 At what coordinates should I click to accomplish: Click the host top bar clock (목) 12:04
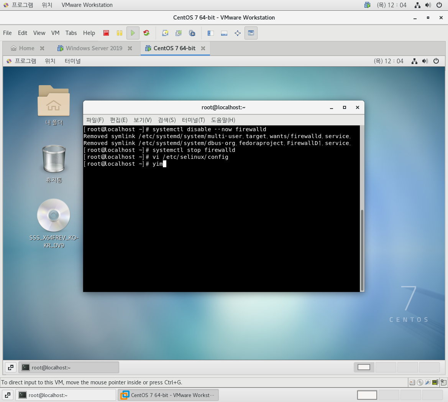click(x=391, y=5)
